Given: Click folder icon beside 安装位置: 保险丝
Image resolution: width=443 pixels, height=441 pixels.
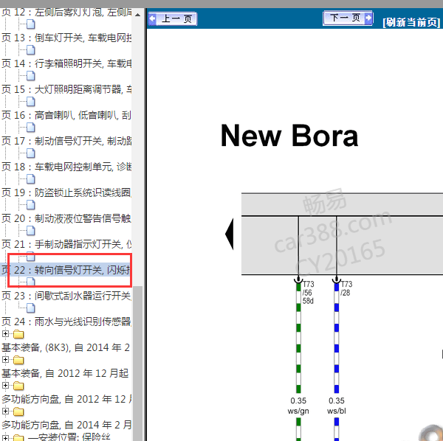Looking at the screenshot, I should tap(18, 438).
